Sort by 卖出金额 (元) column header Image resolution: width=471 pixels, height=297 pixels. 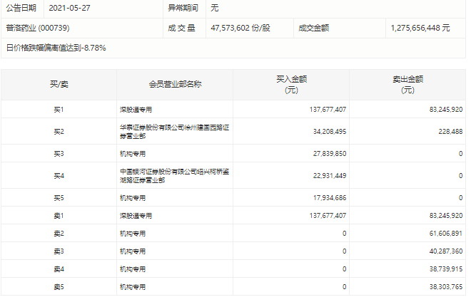(x=407, y=85)
